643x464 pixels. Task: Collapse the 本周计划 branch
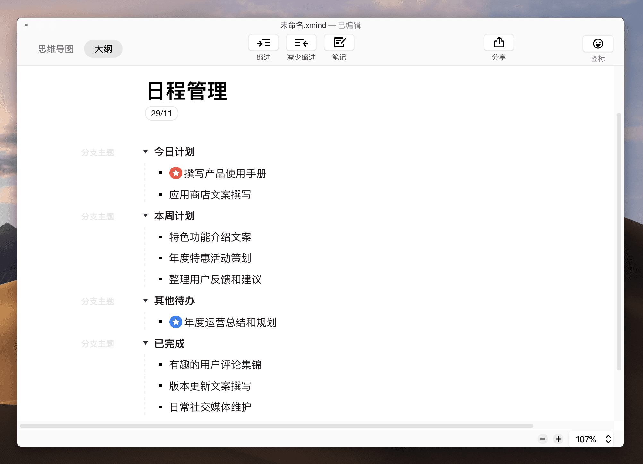point(145,215)
